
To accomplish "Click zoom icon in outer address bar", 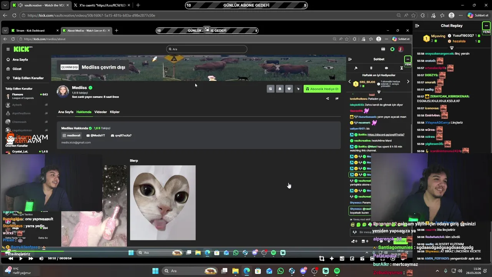I will tap(399, 15).
